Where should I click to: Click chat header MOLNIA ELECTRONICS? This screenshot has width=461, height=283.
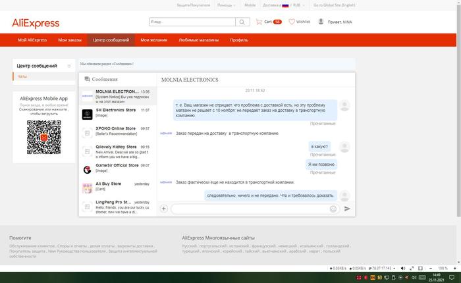pos(190,80)
